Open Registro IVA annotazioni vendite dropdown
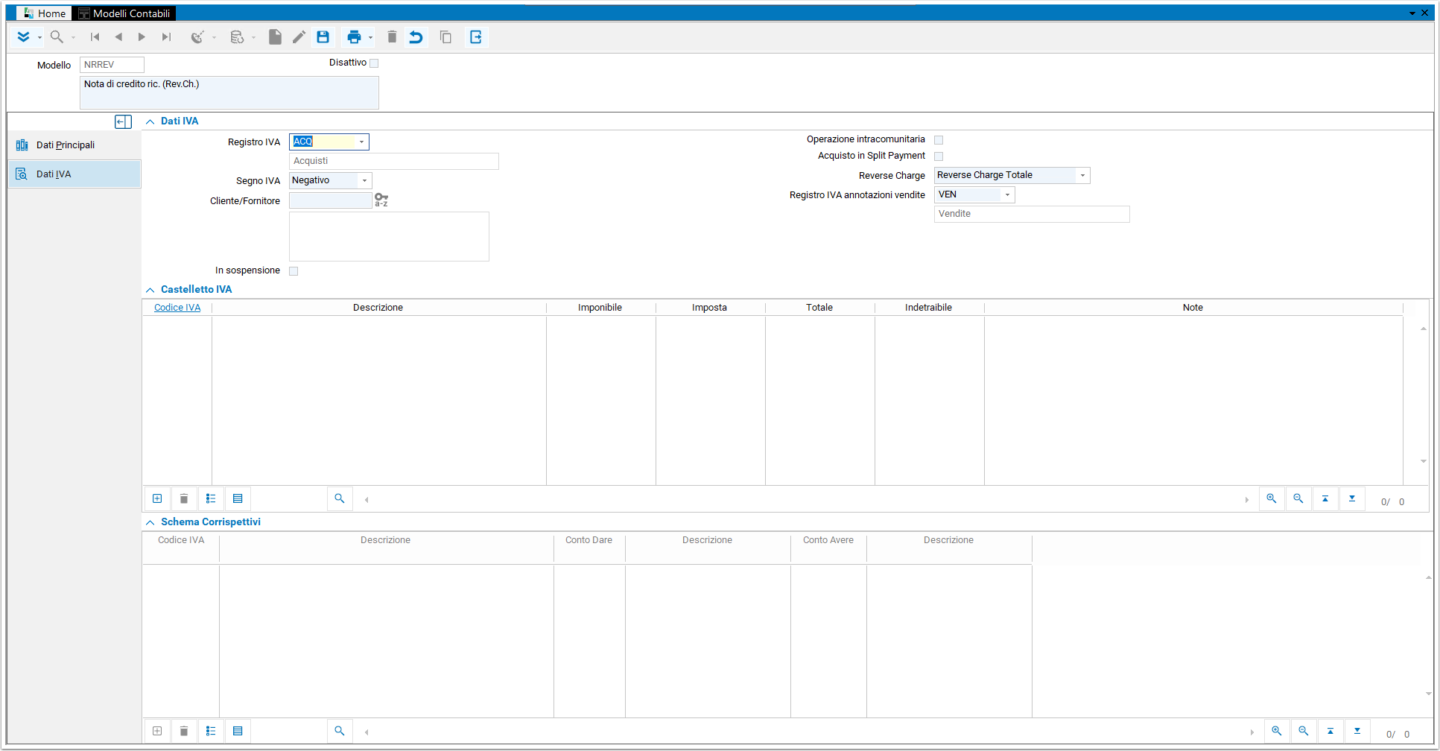1440x751 pixels. click(1007, 194)
